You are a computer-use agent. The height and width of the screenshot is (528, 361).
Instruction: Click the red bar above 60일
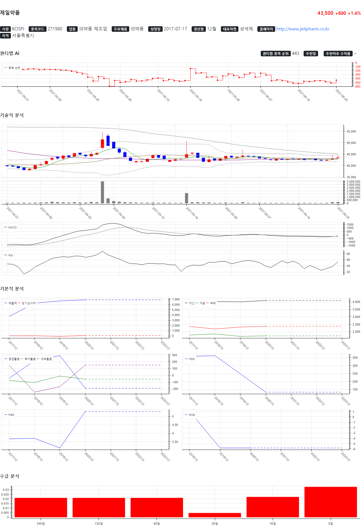pos(157,508)
